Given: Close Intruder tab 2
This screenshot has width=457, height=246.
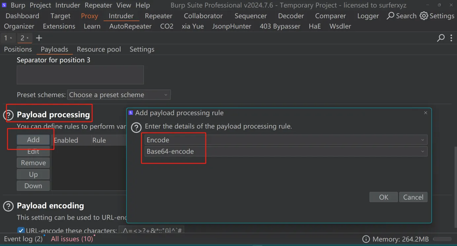Looking at the screenshot, I should point(27,38).
